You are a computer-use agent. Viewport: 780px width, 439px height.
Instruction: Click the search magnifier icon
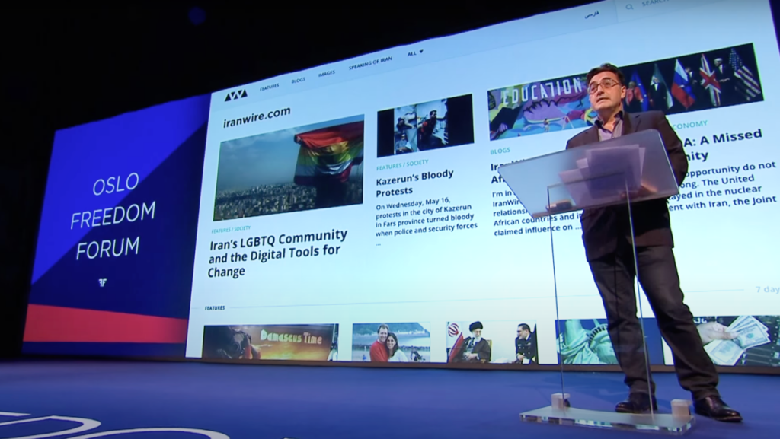pyautogui.click(x=629, y=7)
